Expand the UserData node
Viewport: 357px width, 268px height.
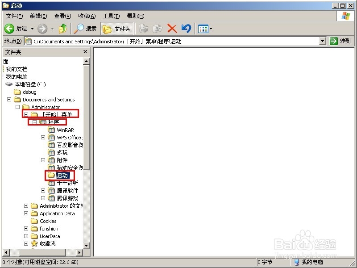pos(26,236)
